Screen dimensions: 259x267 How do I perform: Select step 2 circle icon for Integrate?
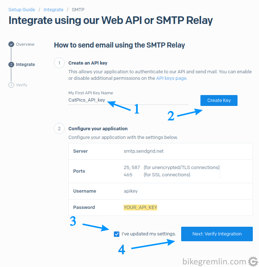click(11, 64)
